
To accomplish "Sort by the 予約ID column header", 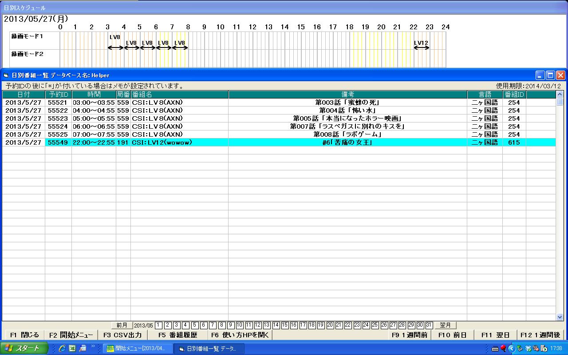I will pyautogui.click(x=58, y=95).
